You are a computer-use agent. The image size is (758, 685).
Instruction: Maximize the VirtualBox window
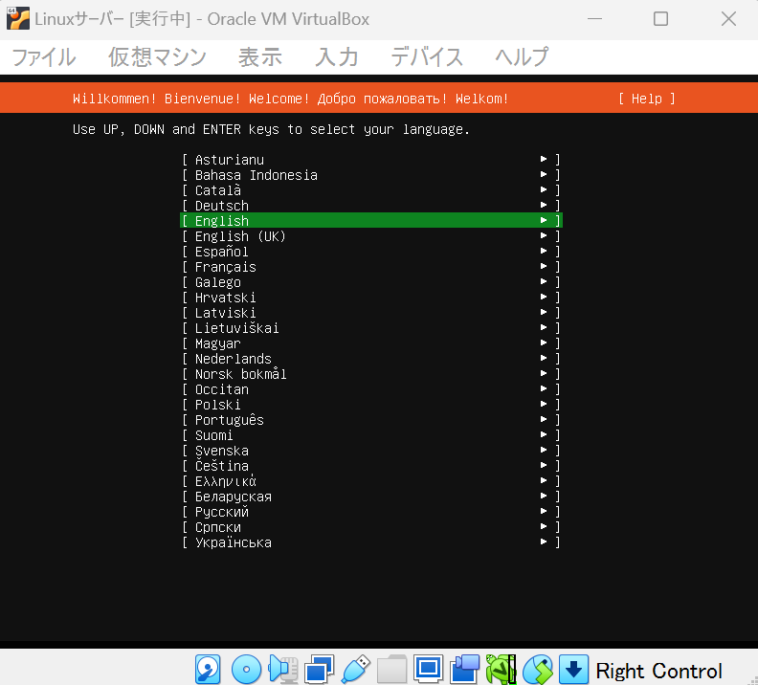click(660, 19)
